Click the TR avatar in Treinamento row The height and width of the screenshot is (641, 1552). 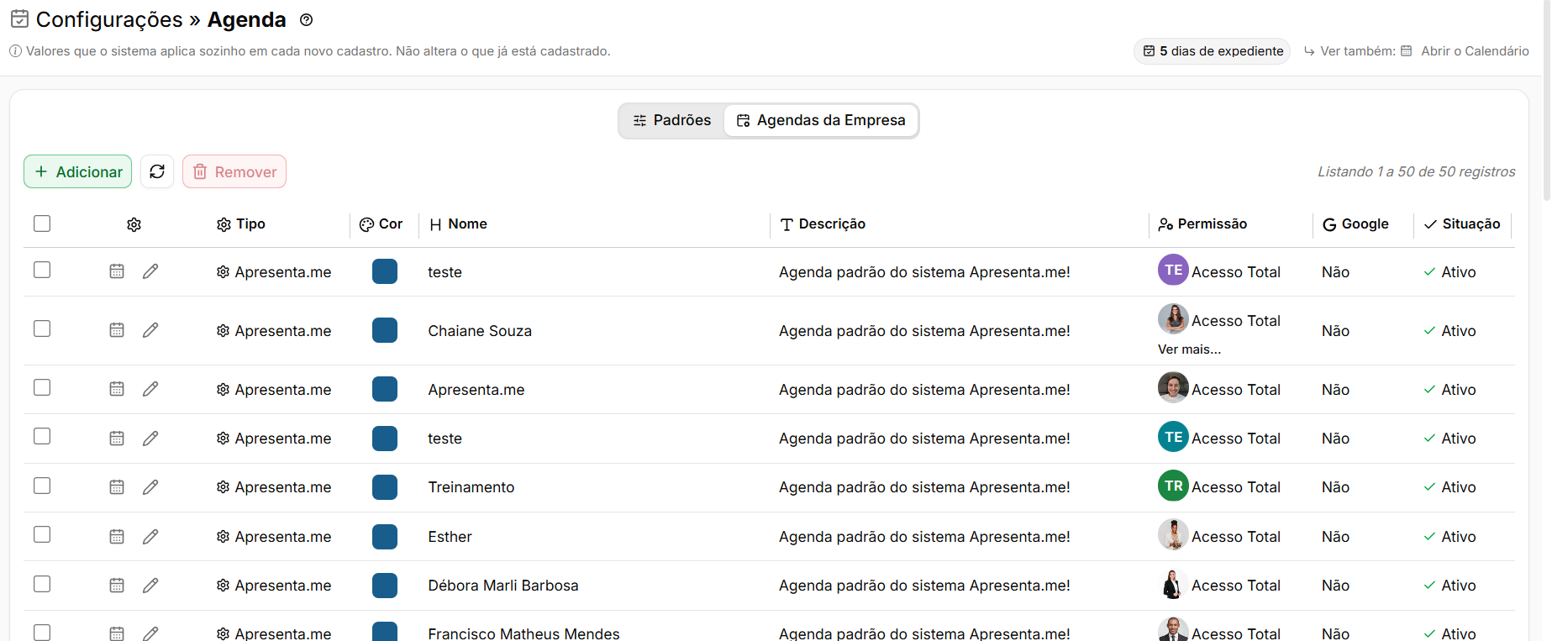click(x=1173, y=486)
